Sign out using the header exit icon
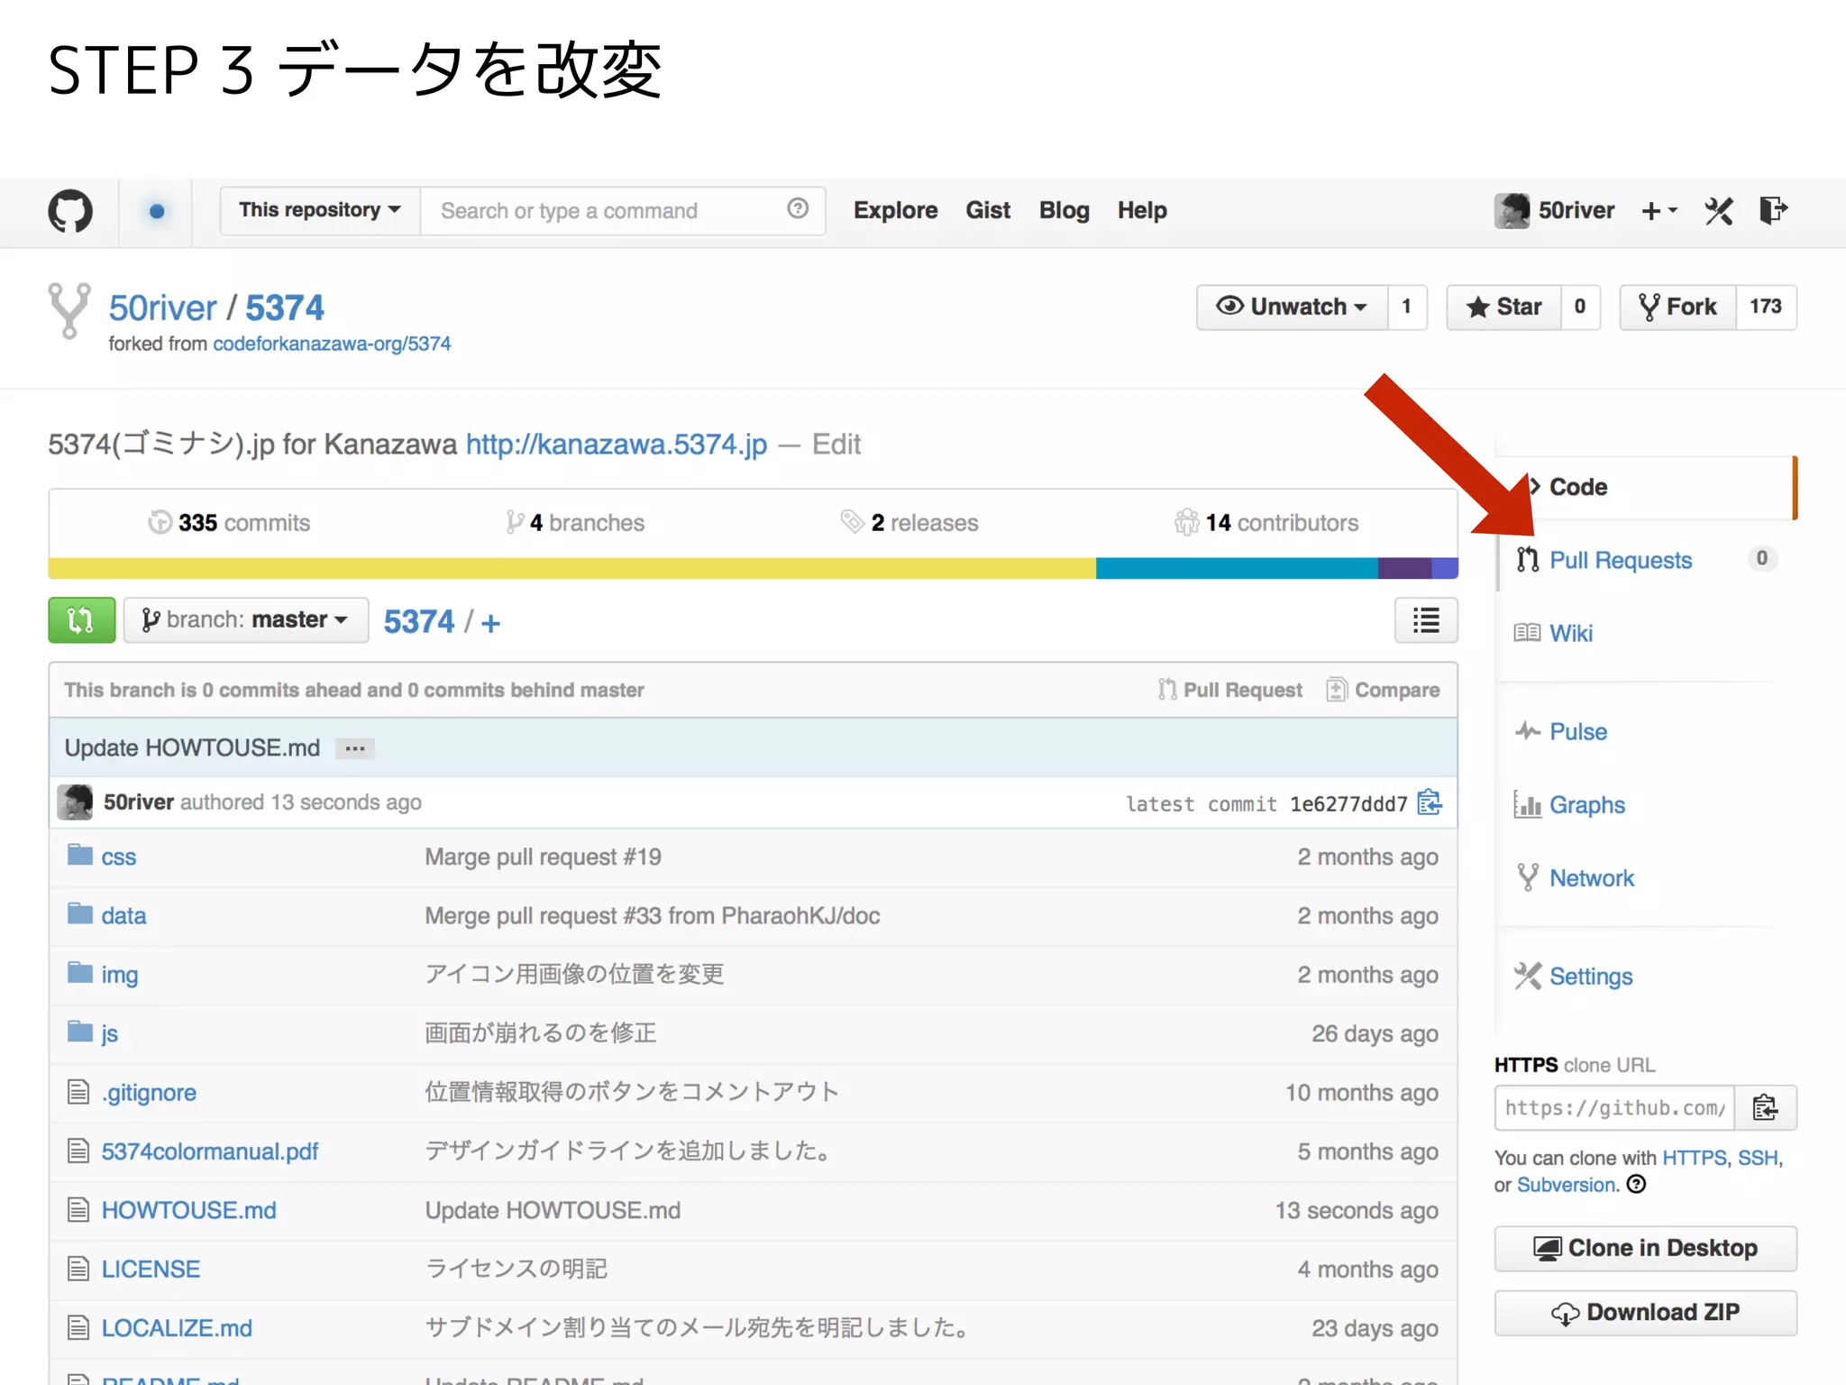The width and height of the screenshot is (1846, 1385). [x=1774, y=210]
